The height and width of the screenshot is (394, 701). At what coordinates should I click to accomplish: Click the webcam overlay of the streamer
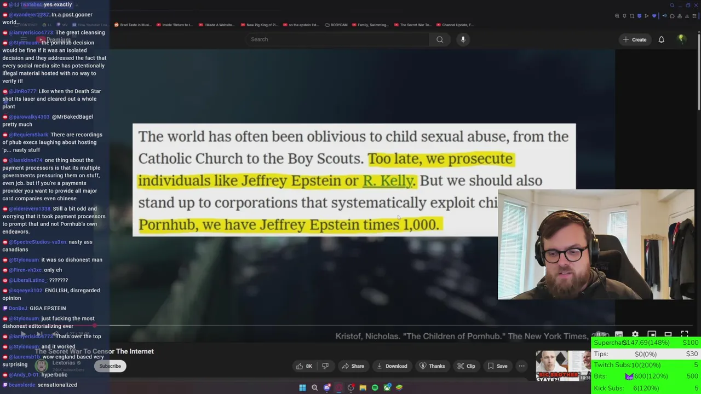[596, 245]
